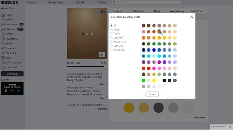
Task: Select the large gold swatch at far left
Action: point(129,108)
